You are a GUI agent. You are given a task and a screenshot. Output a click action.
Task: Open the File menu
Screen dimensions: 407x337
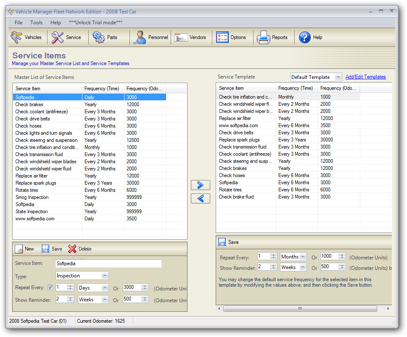(x=18, y=23)
